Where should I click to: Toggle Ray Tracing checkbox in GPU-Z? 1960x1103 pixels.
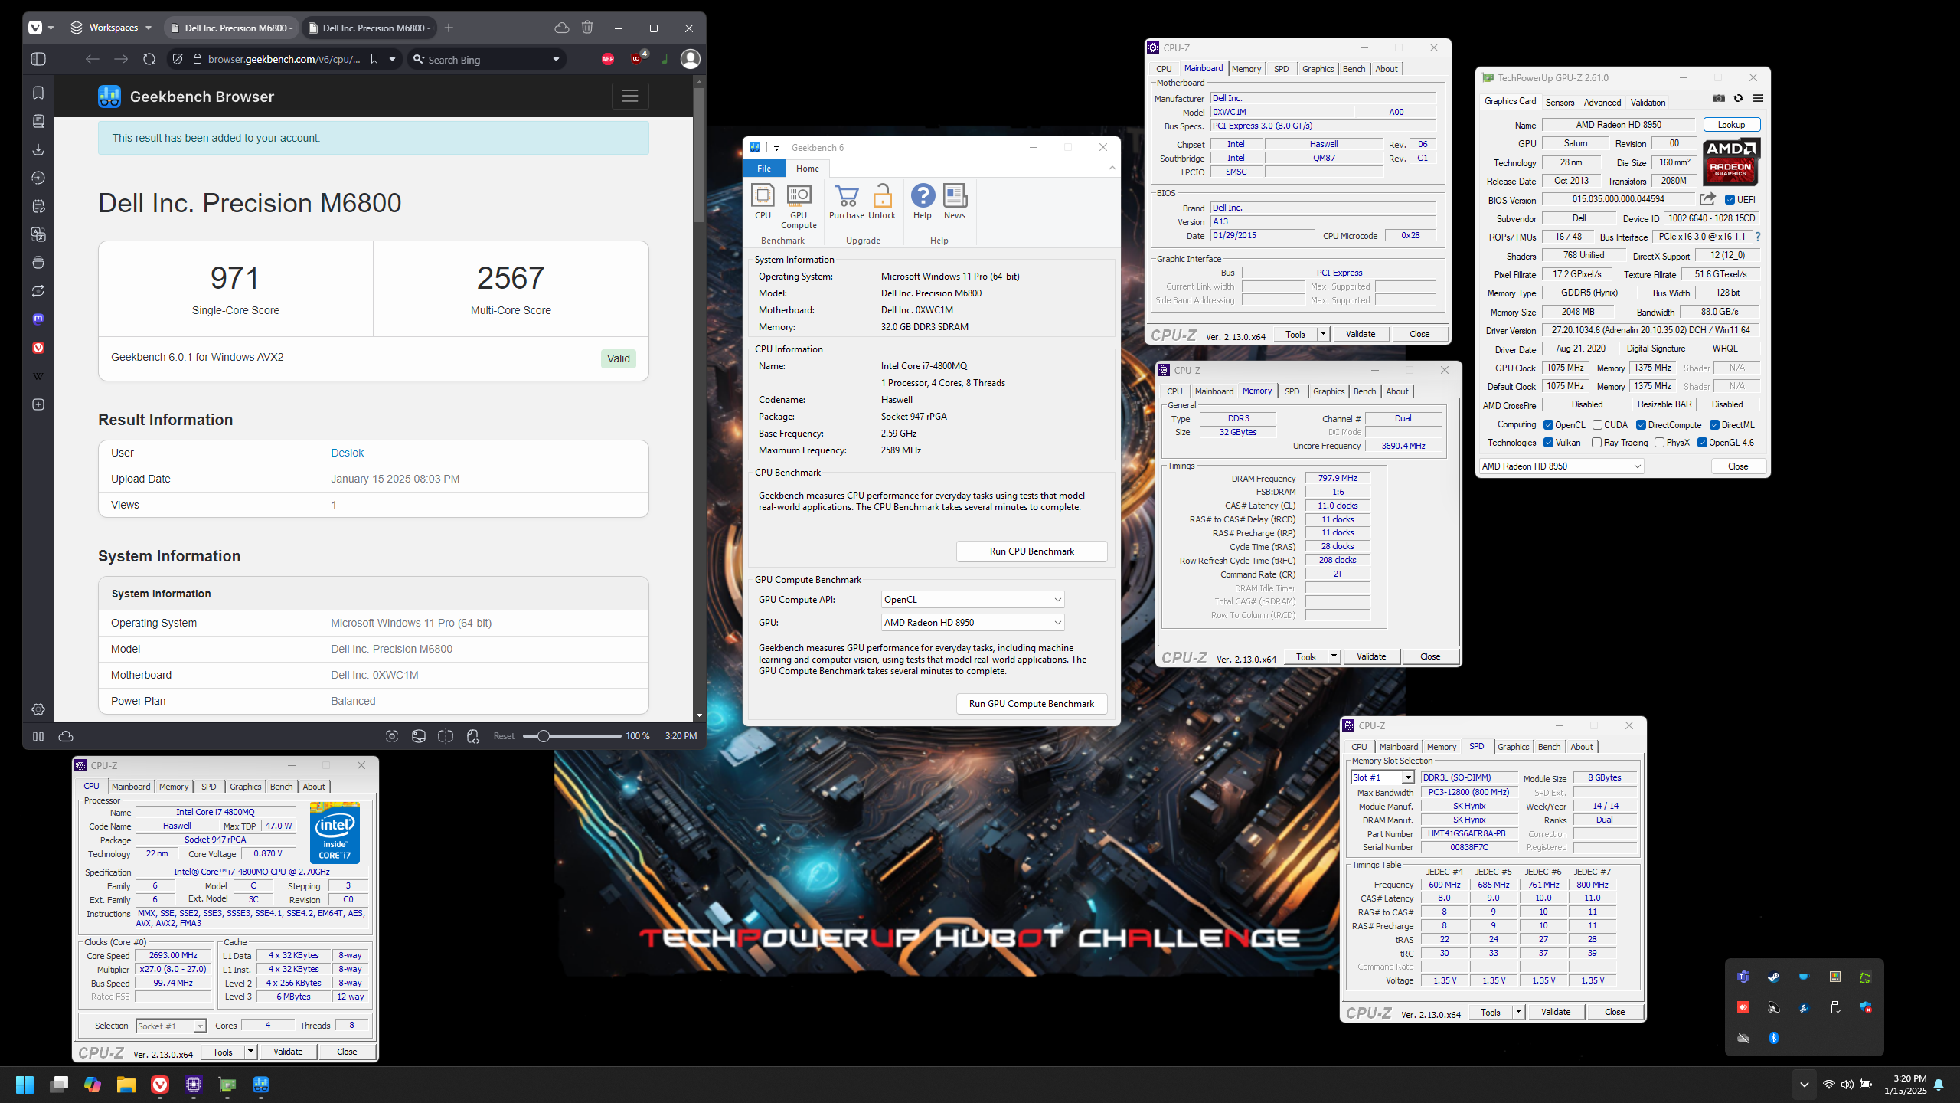click(x=1596, y=442)
